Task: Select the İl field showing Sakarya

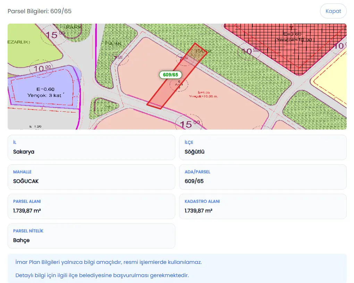Action: pos(91,148)
